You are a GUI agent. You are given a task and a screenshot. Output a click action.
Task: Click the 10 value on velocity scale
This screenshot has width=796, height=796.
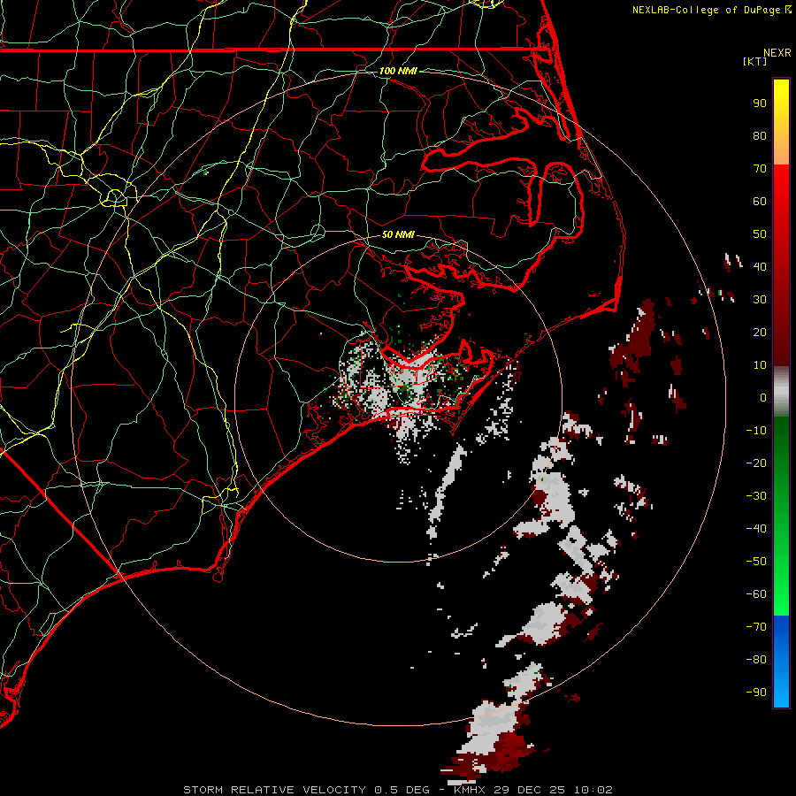point(760,365)
